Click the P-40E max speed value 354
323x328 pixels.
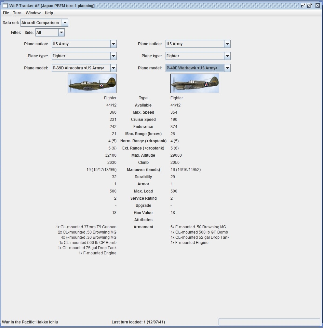tap(174, 112)
